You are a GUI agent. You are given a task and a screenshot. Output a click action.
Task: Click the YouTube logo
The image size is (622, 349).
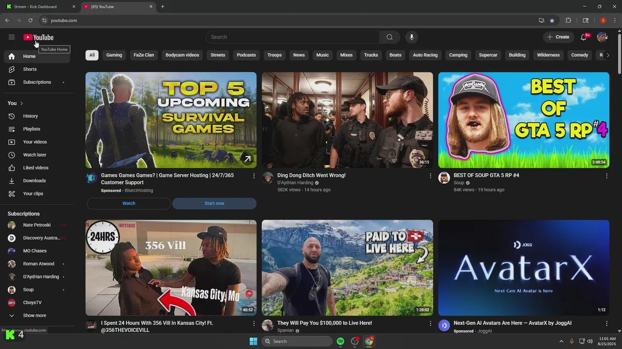pos(38,37)
